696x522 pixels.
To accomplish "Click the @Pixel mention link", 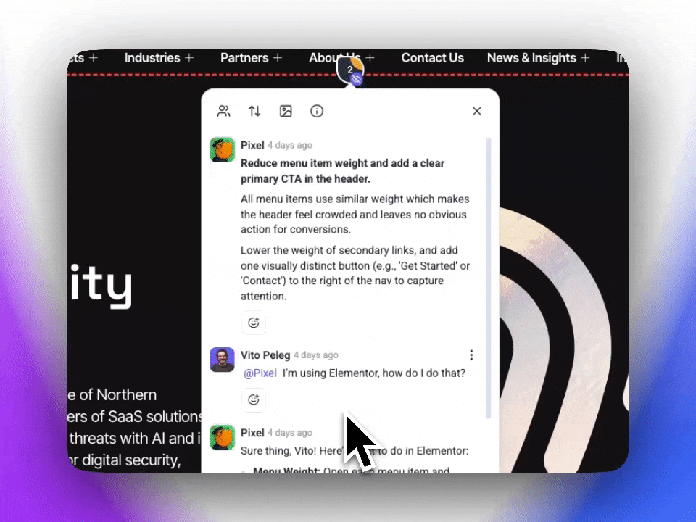I will coord(260,373).
